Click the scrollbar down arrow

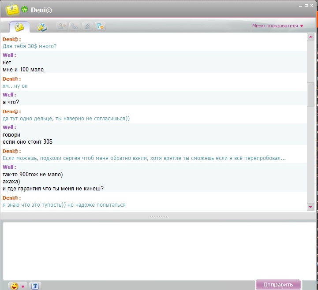pyautogui.click(x=311, y=207)
